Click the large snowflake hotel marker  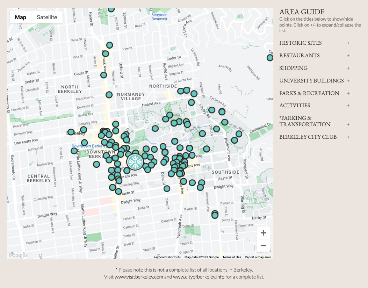point(135,162)
